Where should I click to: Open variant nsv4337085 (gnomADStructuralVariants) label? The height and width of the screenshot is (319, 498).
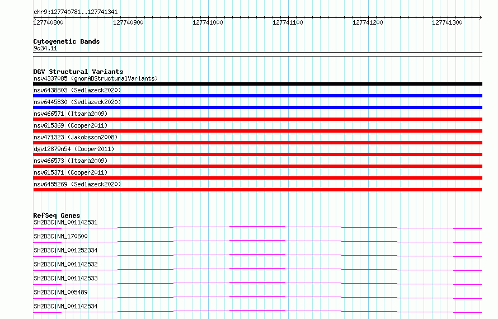click(x=96, y=78)
